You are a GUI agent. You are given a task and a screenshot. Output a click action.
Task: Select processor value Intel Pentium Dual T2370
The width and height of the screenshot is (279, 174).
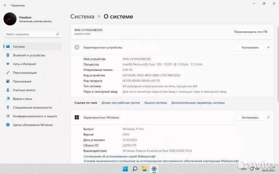[x=162, y=65]
